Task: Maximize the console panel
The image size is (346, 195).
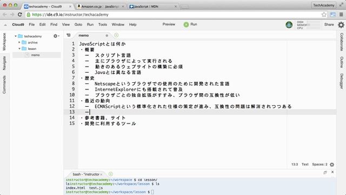Action: coord(325,172)
